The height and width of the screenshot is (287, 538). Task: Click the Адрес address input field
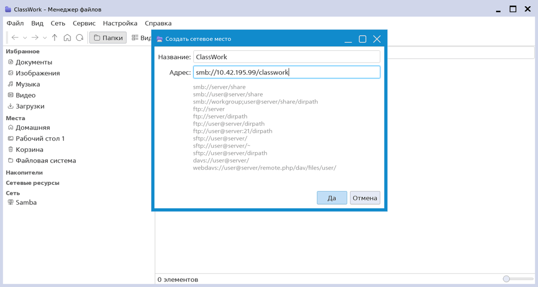coord(286,72)
